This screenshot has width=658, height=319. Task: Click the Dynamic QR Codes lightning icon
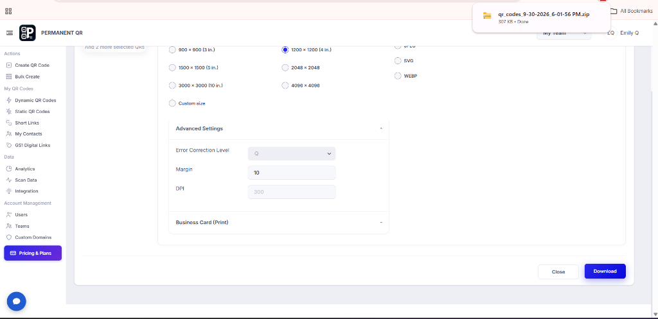(x=9, y=100)
